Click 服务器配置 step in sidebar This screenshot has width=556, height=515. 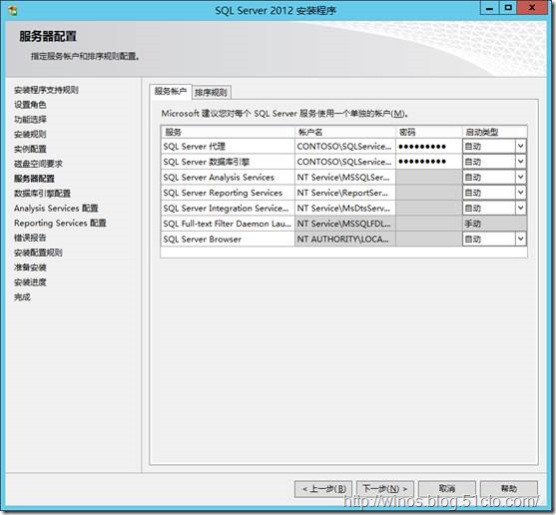[34, 179]
